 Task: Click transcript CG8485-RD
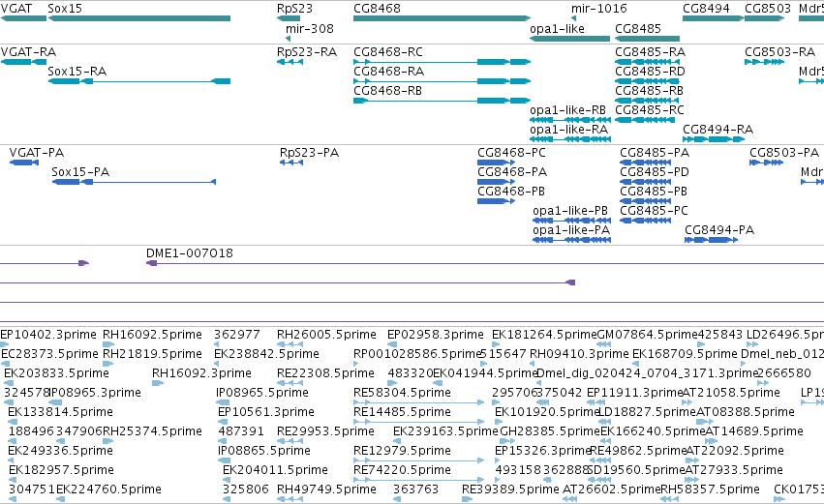coord(650,72)
